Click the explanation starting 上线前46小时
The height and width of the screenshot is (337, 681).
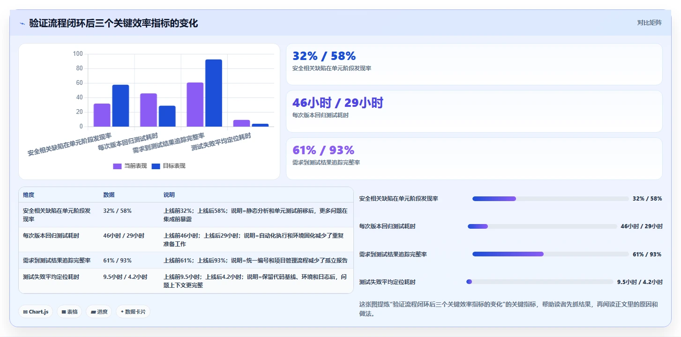[254, 240]
